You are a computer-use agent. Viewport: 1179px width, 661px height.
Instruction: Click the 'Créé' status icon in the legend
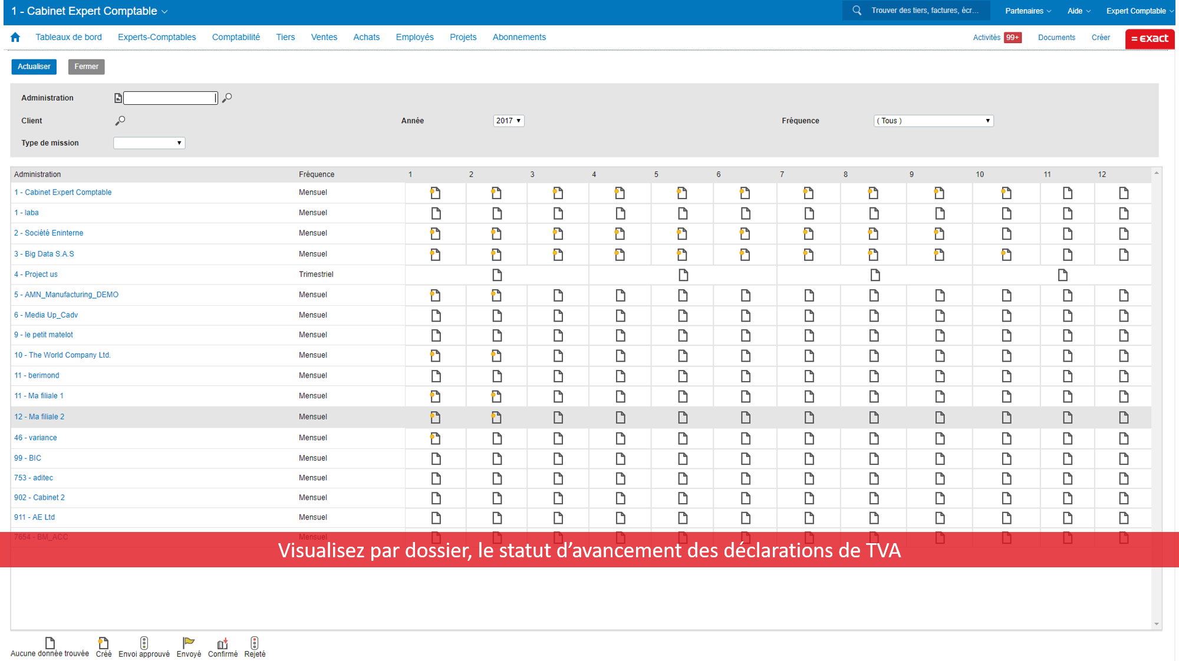click(103, 642)
